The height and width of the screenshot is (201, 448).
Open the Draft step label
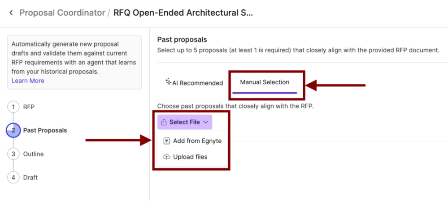point(30,177)
